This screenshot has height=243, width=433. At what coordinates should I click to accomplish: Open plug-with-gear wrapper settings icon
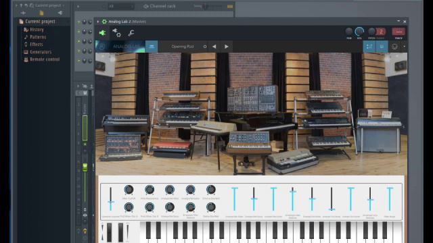pos(116,33)
